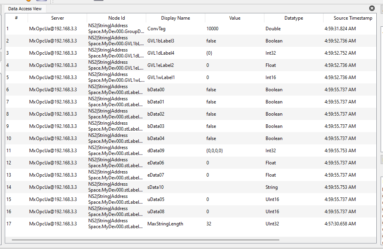Select the eData06 row name
383x249 pixels.
click(156, 163)
